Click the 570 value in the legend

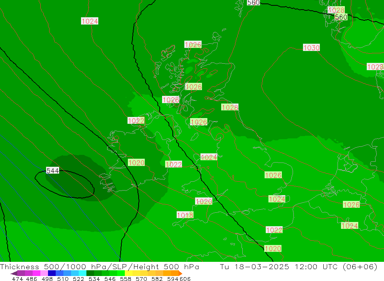[x=141, y=279]
